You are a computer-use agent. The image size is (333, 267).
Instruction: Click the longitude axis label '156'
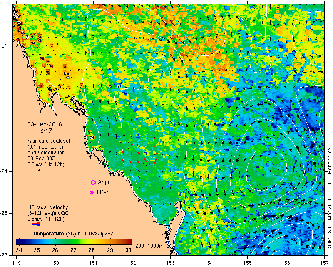(x=286, y=263)
